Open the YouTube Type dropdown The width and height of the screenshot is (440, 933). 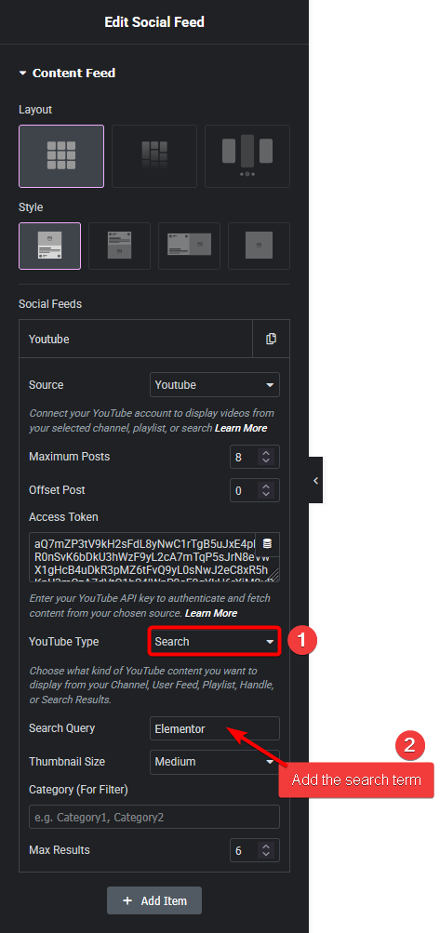(x=214, y=642)
